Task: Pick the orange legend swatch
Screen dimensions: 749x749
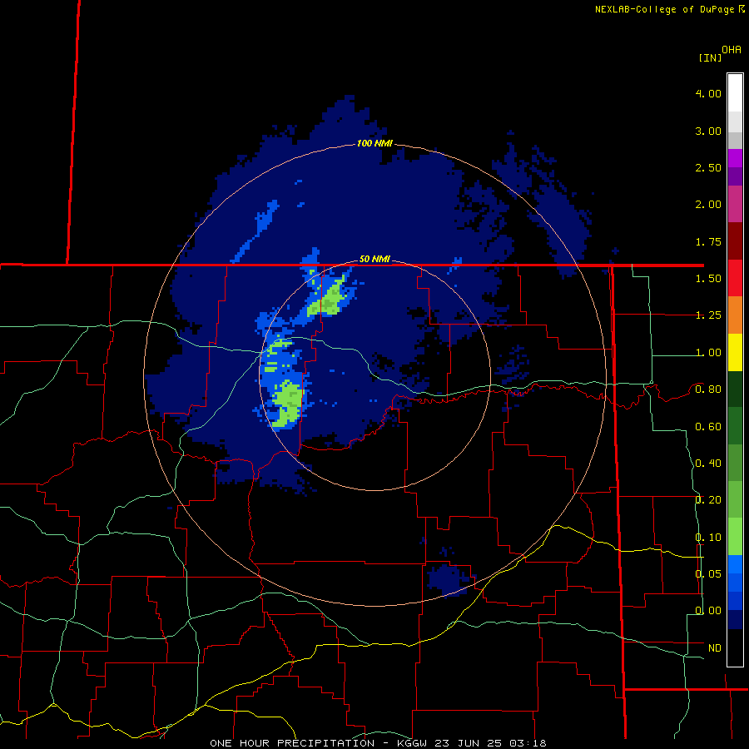Action: (735, 315)
